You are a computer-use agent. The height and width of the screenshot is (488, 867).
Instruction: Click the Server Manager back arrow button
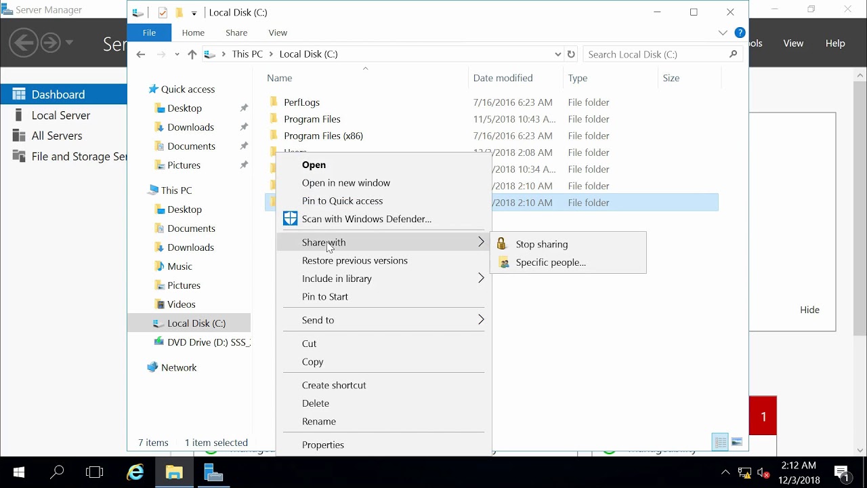(x=23, y=43)
